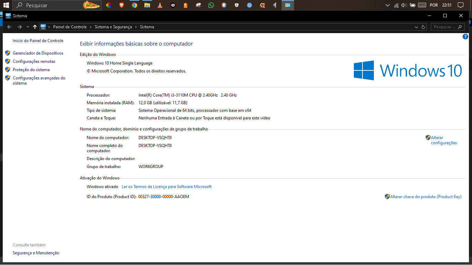
Task: Click Alterar chave do produto (Product Key)
Action: pyautogui.click(x=426, y=197)
